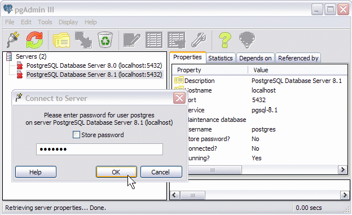This screenshot has width=352, height=215.
Task: Select PostgreSQL Database Server 8.1 tree item
Action: [x=94, y=74]
